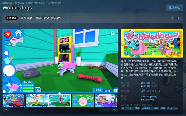
Task: Click the Wobbledogs header capsule image
Action: coord(152,43)
